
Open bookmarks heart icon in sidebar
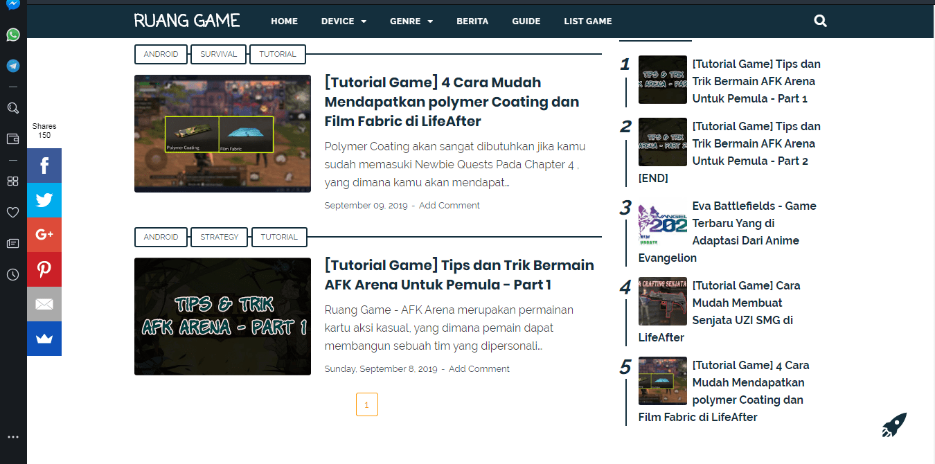click(x=12, y=212)
